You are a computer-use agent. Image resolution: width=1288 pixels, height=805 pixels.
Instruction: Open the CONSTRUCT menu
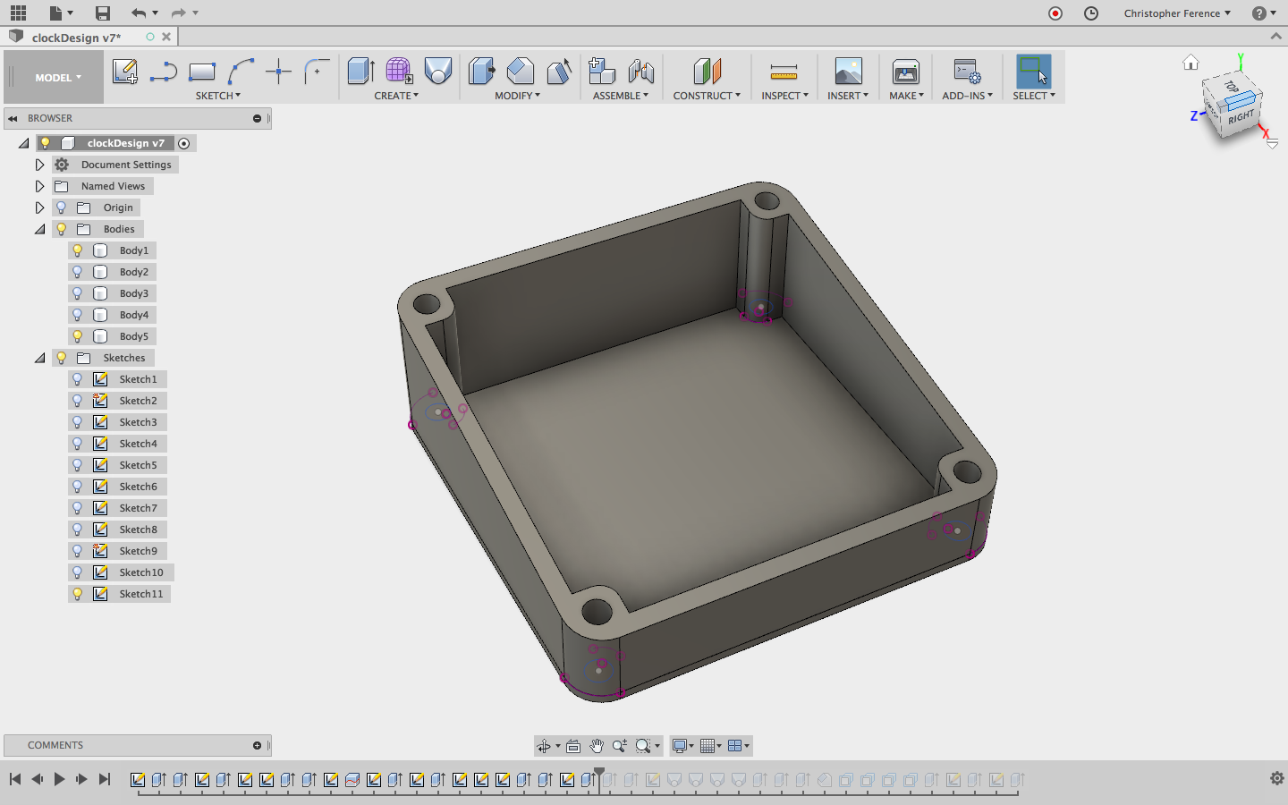coord(707,96)
